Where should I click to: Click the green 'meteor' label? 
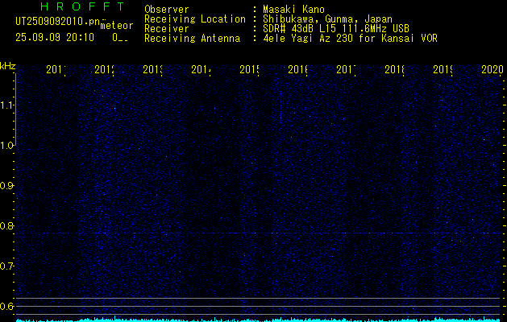click(x=117, y=26)
